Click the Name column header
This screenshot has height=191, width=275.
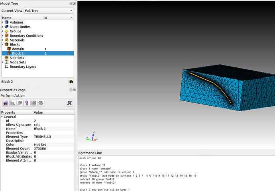coord(22,18)
